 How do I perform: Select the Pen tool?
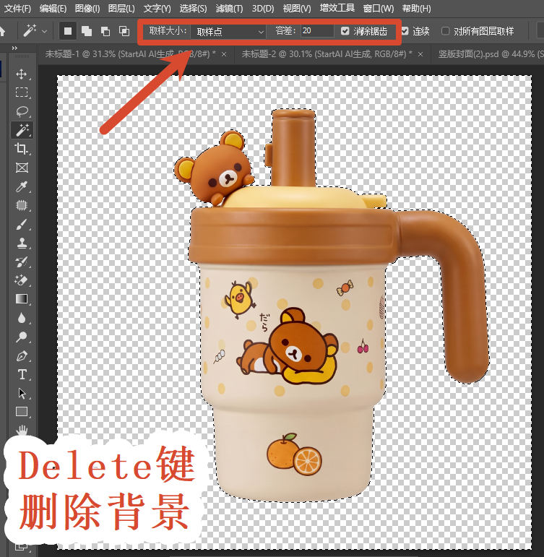click(x=22, y=355)
